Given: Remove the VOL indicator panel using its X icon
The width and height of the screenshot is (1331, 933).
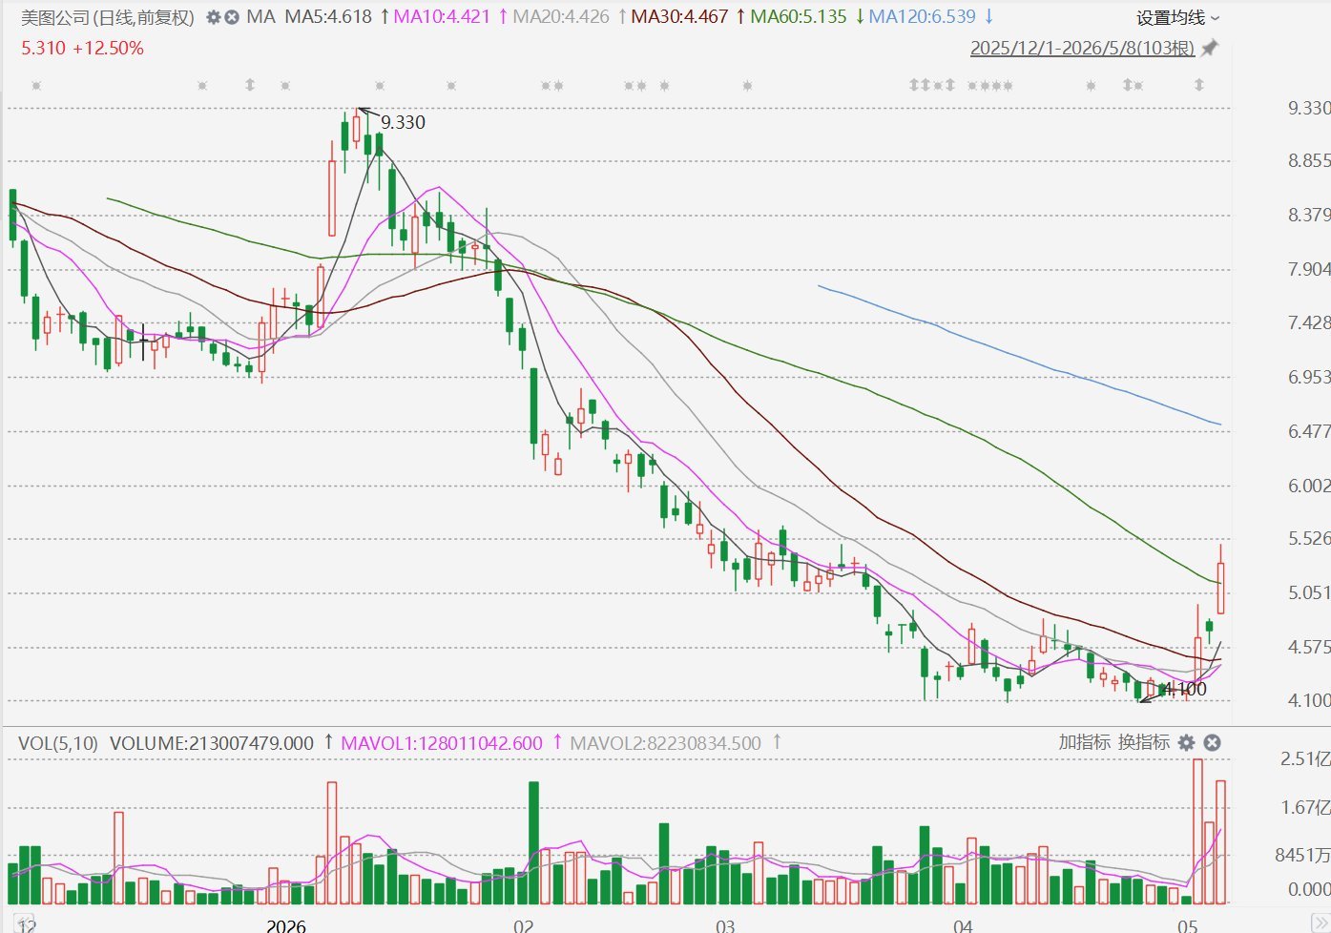Looking at the screenshot, I should 1212,742.
